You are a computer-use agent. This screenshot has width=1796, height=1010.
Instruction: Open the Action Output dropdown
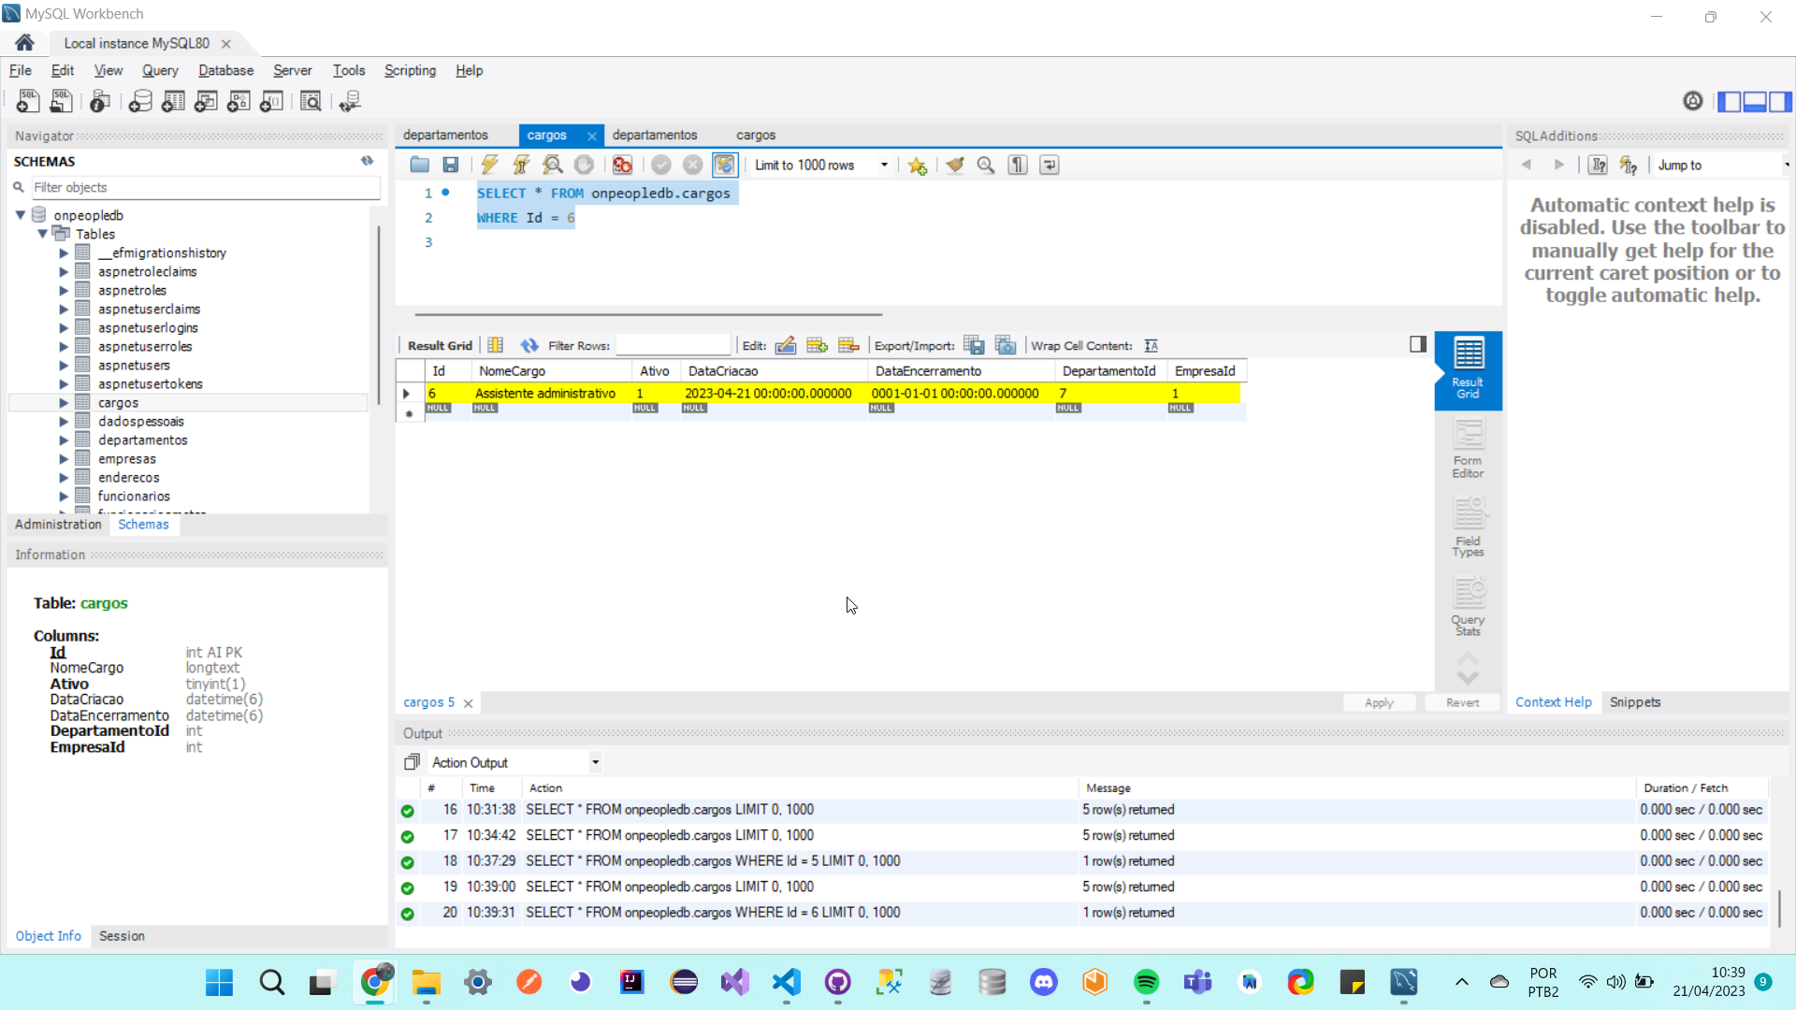click(x=595, y=762)
